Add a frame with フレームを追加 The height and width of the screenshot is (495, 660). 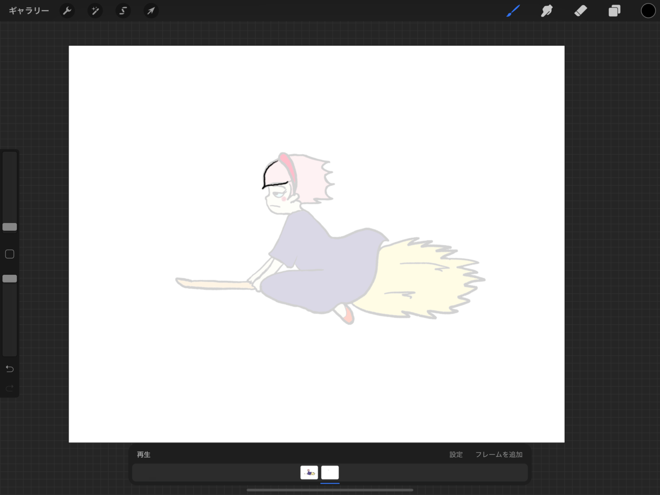499,454
